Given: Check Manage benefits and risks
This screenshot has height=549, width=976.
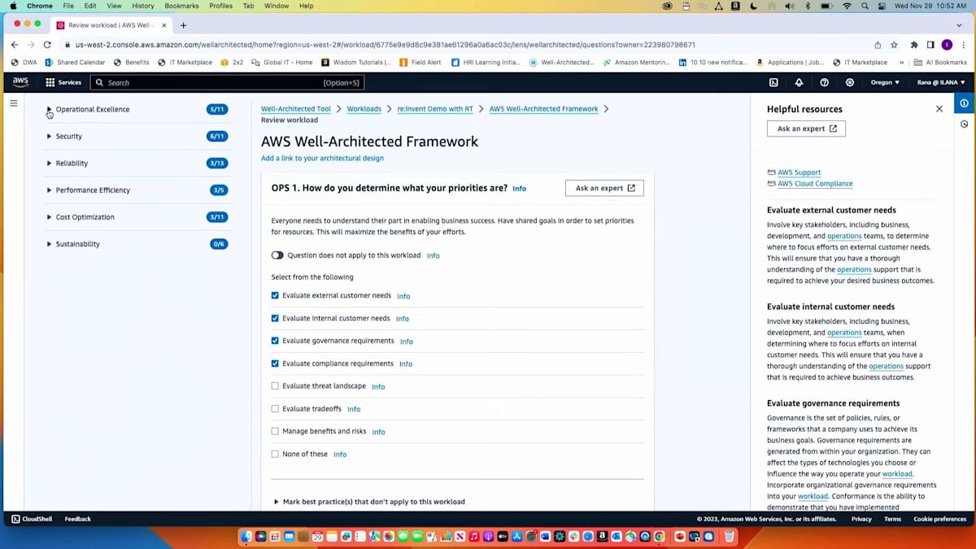Looking at the screenshot, I should (275, 431).
